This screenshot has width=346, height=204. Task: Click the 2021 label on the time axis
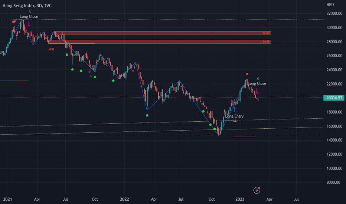point(7,199)
